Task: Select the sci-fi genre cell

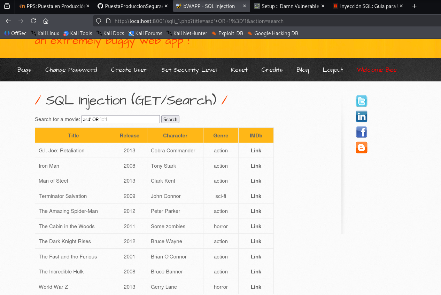Action: pyautogui.click(x=221, y=196)
